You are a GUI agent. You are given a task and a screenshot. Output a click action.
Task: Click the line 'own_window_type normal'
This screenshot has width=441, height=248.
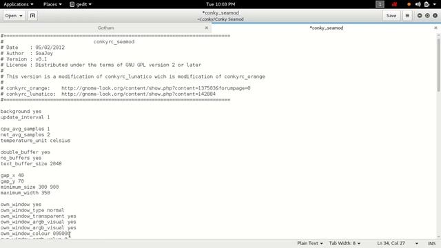coord(32,210)
